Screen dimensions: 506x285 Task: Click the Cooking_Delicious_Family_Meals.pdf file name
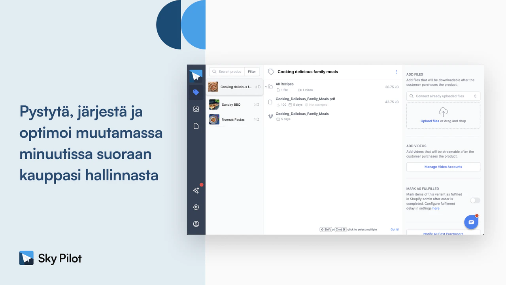click(305, 99)
